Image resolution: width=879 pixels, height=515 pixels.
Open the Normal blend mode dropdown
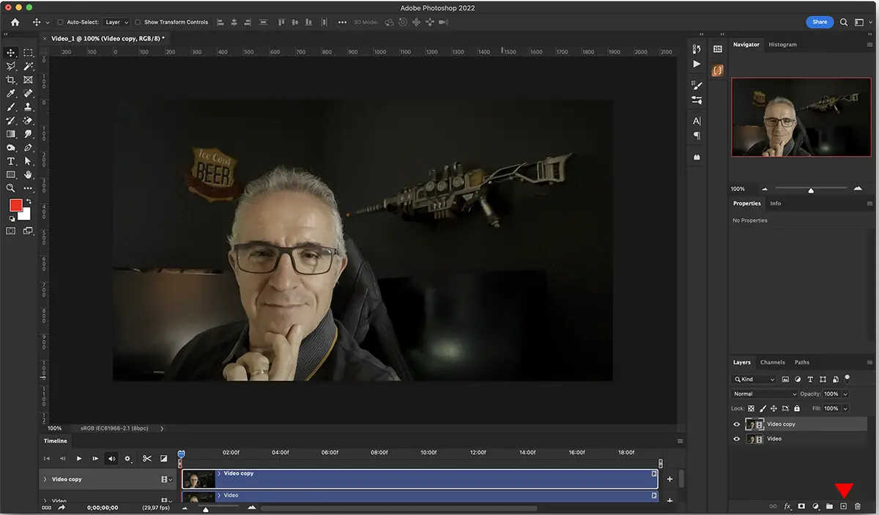coord(765,394)
